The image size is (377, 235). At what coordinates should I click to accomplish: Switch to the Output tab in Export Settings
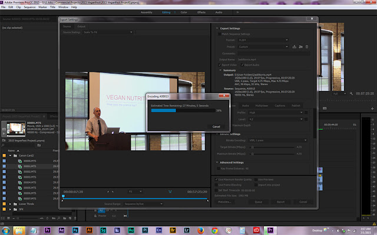point(81,26)
